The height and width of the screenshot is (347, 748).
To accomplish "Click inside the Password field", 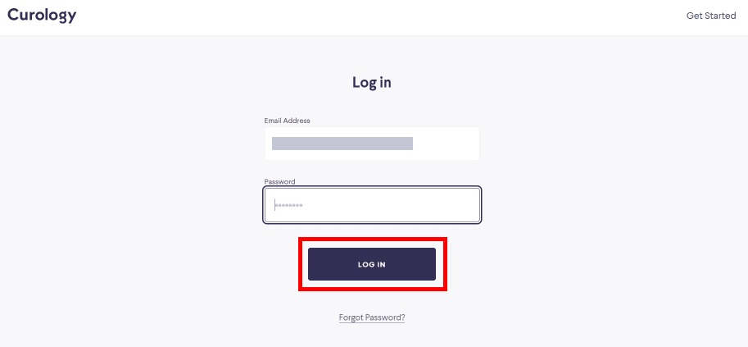I will tap(372, 205).
